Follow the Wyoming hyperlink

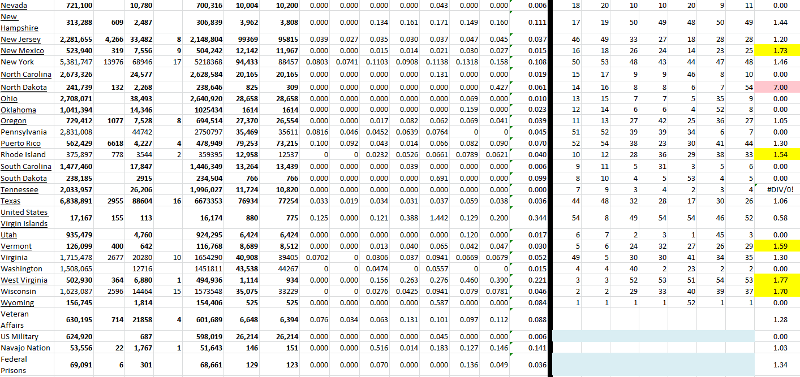coord(17,303)
